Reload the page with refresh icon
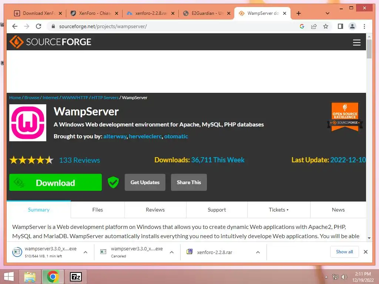 point(38,26)
